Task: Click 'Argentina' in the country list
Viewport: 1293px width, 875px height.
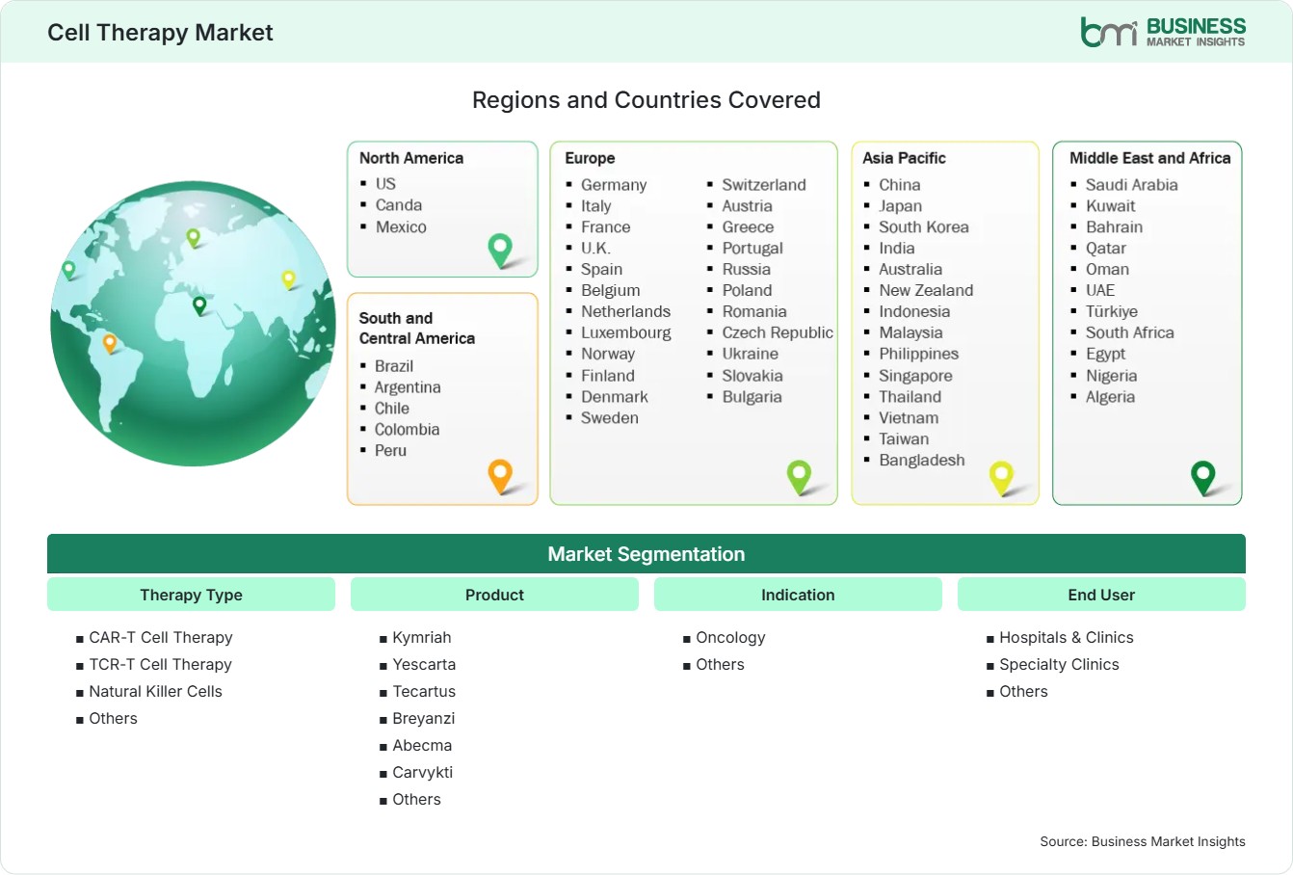Action: click(x=408, y=387)
